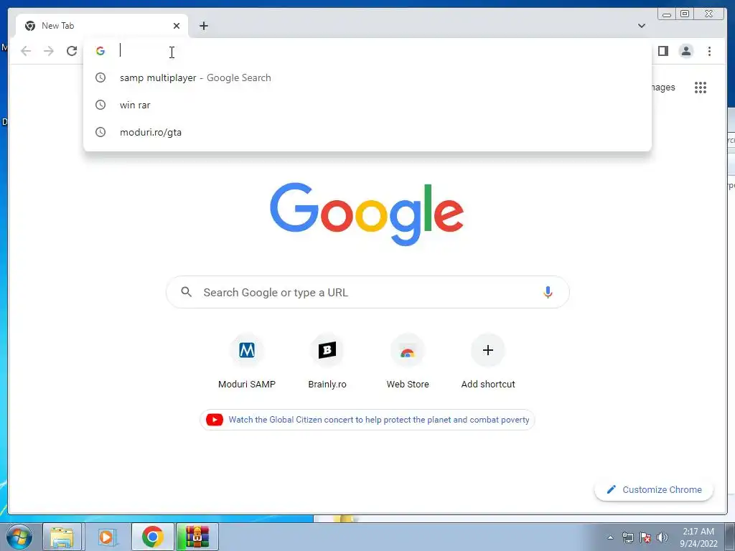The height and width of the screenshot is (551, 735).
Task: Click the YouTube icon in promo banner
Action: pyautogui.click(x=215, y=420)
